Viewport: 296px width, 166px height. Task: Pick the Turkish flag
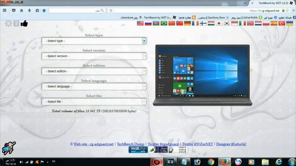pos(282,24)
